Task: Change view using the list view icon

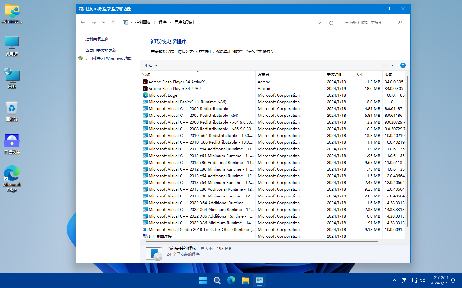Action: pyautogui.click(x=385, y=65)
